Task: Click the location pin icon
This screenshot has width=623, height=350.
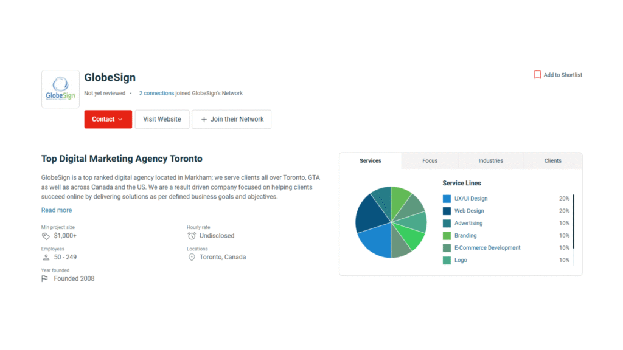Action: tap(192, 257)
